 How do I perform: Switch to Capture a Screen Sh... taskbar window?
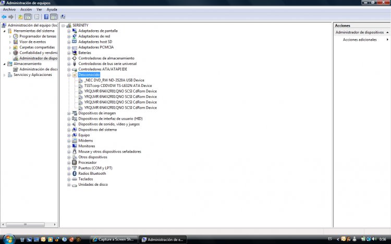(114, 239)
